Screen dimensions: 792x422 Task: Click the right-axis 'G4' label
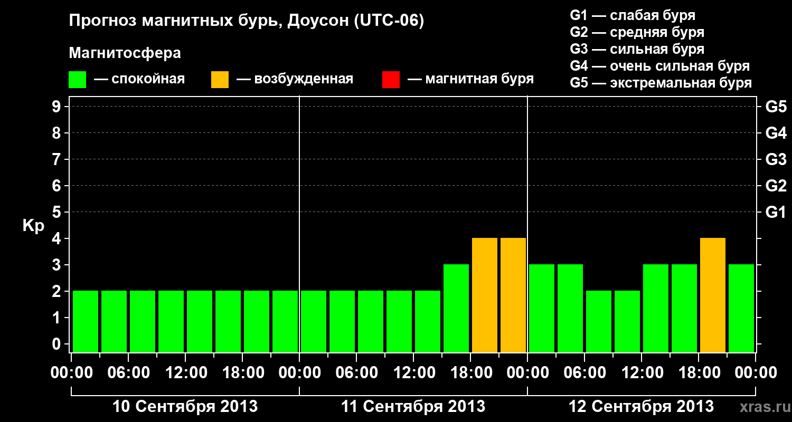pyautogui.click(x=776, y=133)
